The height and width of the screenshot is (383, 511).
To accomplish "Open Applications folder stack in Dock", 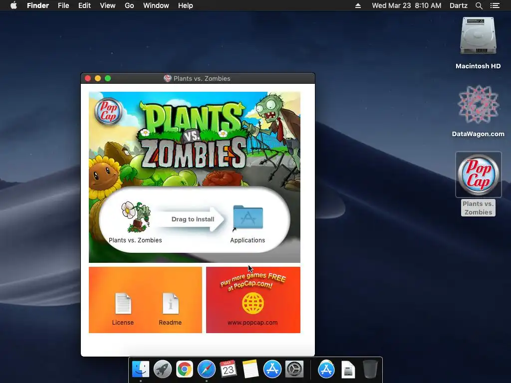I will point(326,370).
